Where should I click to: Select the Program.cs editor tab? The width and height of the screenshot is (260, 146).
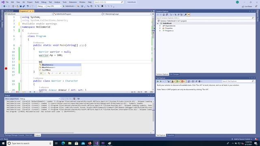(24, 11)
